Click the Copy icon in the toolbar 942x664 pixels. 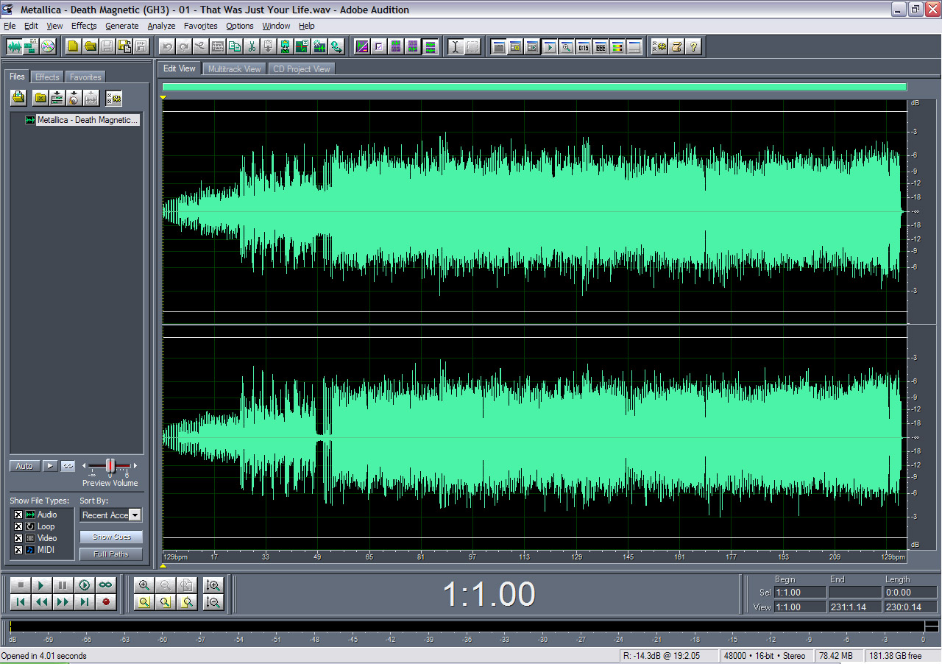coord(235,46)
